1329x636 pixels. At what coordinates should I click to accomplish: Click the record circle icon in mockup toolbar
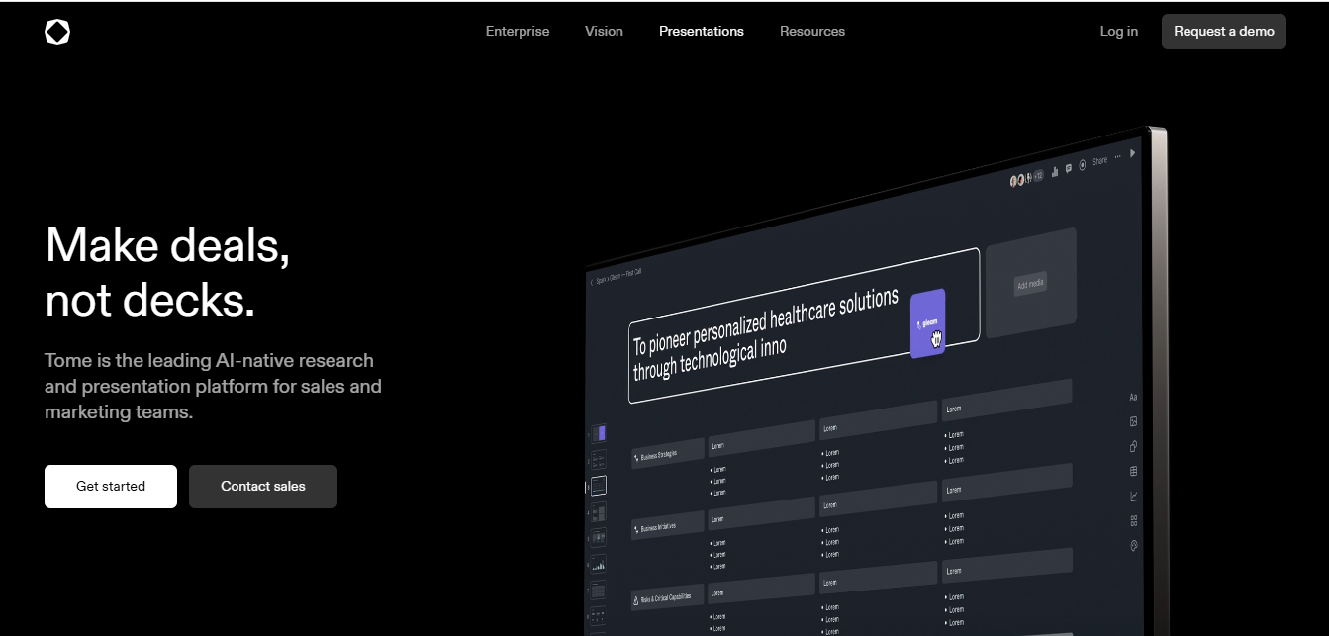[1082, 165]
